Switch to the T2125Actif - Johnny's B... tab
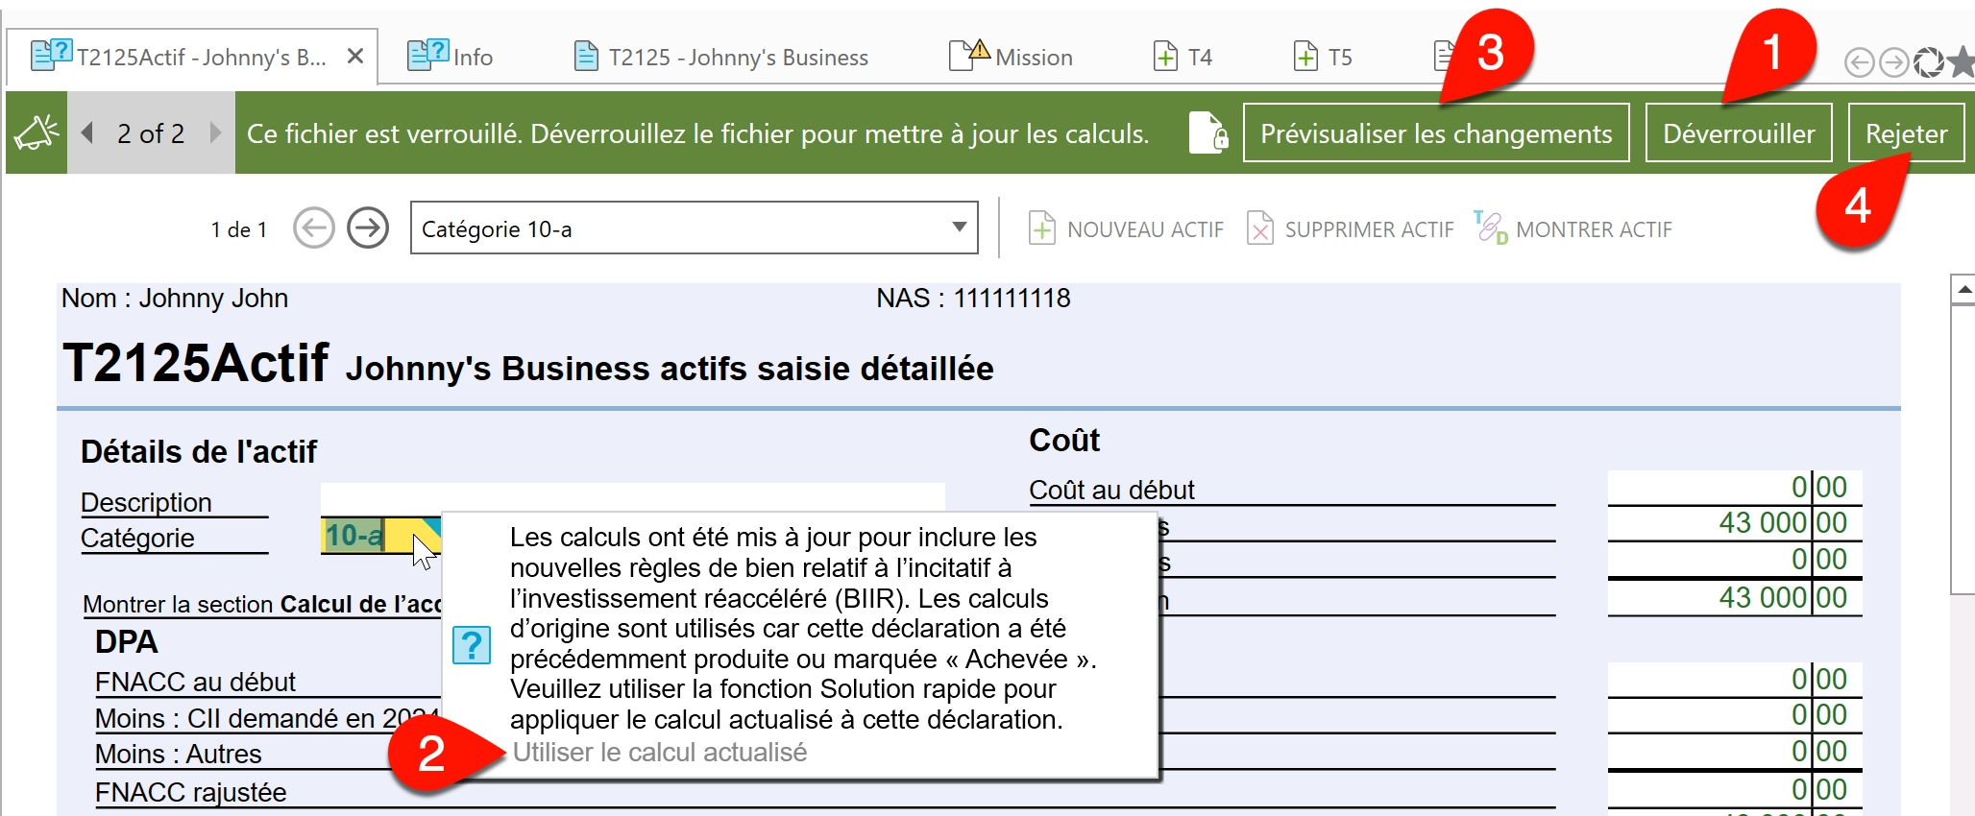This screenshot has height=816, width=1975. (192, 57)
